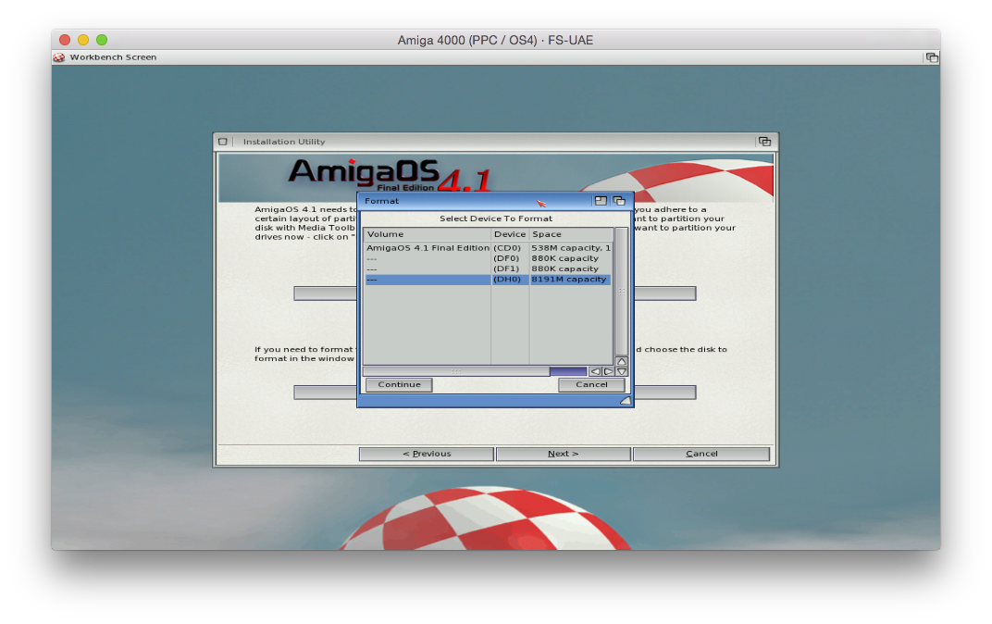The image size is (992, 624).
Task: Click the list scroll right arrow
Action: 608,371
